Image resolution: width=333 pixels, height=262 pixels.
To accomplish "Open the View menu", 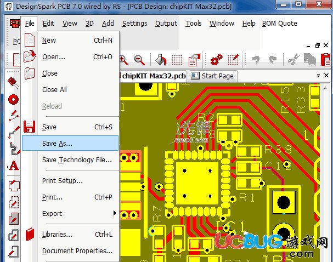I will pyautogui.click(x=70, y=24).
